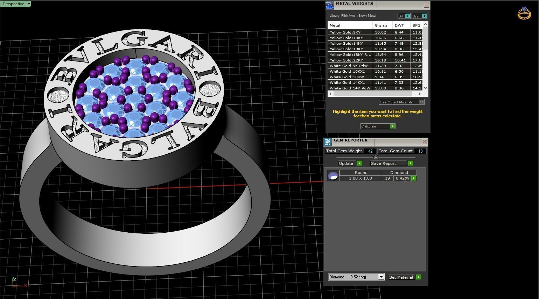
Task: Enable Use Object Materials option
Action: tap(401, 102)
